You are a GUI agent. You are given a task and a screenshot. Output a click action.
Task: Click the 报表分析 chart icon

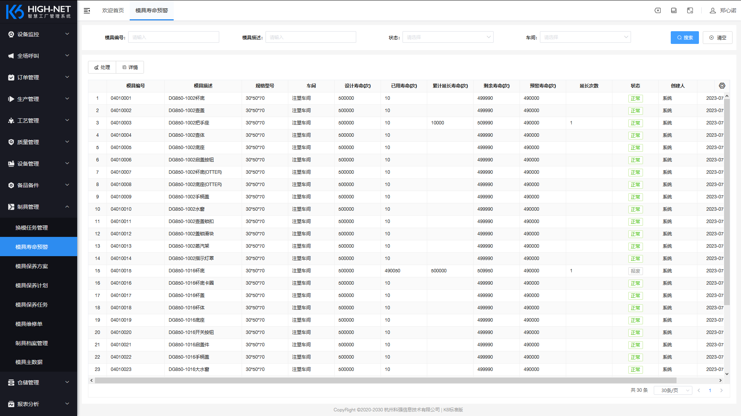point(11,404)
